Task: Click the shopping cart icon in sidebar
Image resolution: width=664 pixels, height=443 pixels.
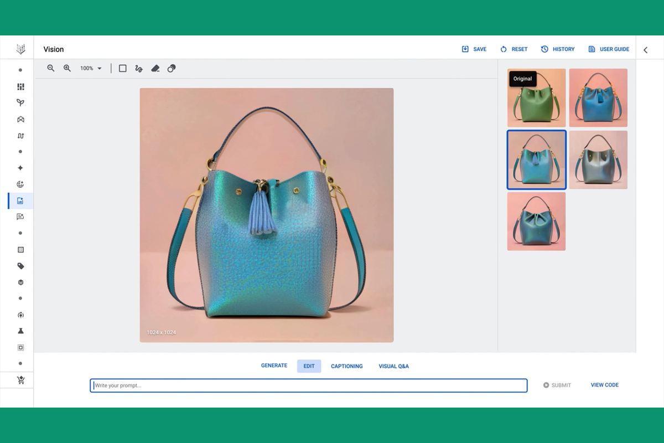Action: pos(20,380)
